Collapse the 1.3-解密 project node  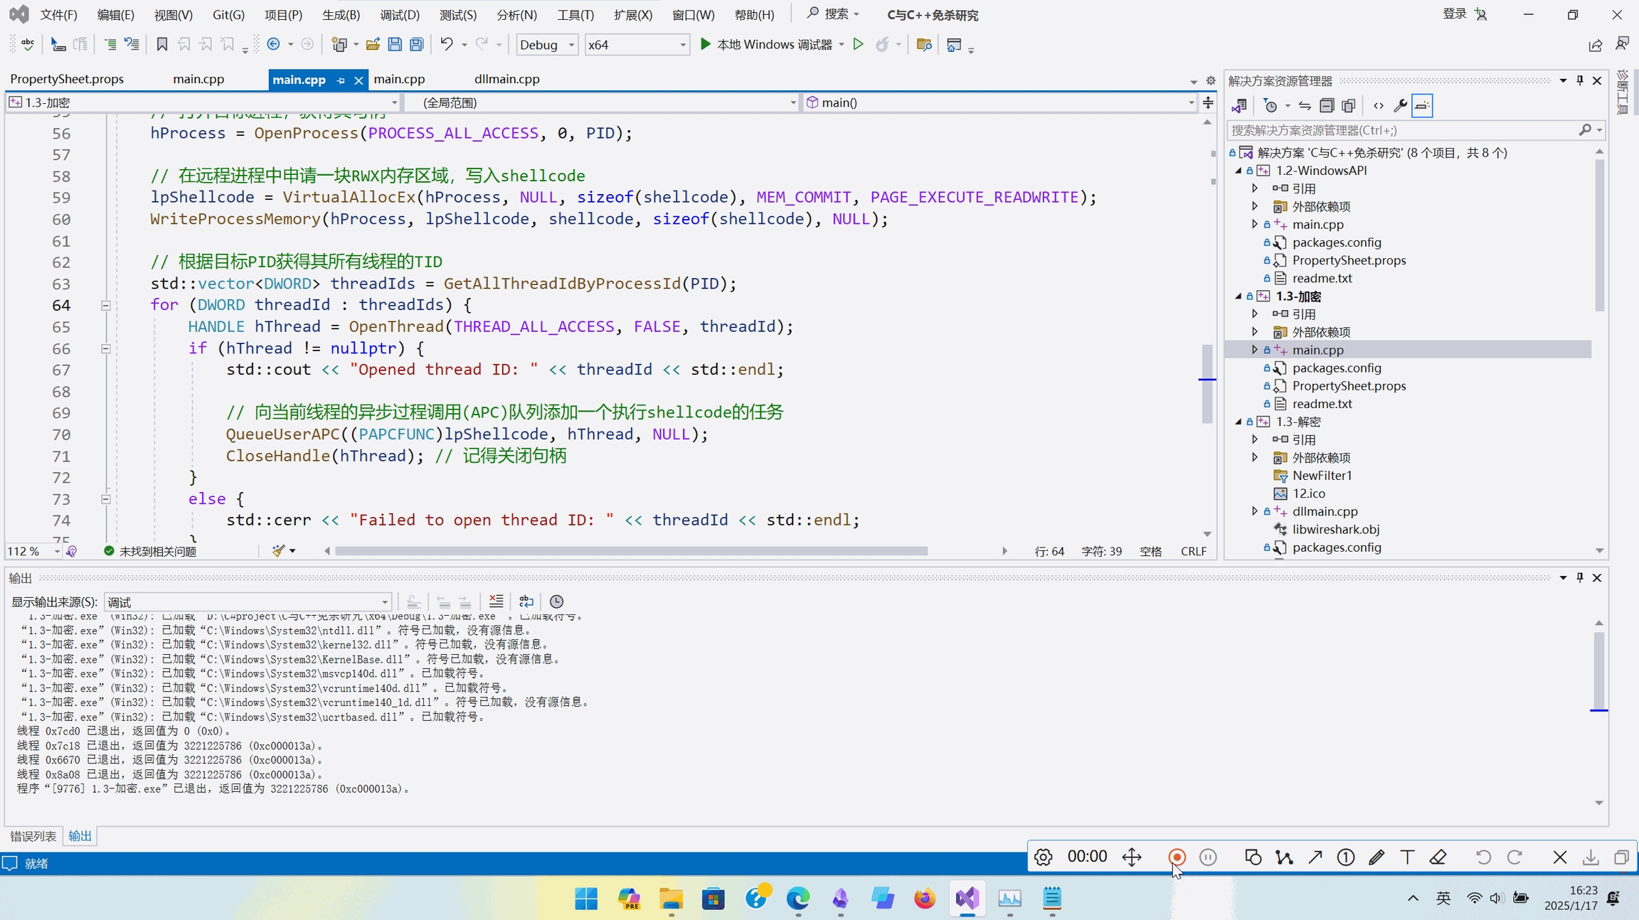click(1238, 422)
